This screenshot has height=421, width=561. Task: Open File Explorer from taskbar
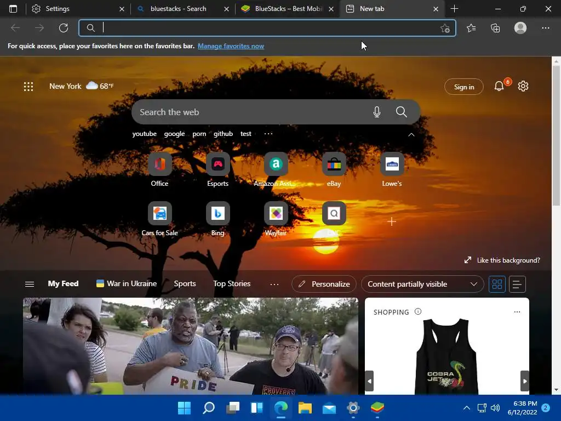(x=305, y=408)
